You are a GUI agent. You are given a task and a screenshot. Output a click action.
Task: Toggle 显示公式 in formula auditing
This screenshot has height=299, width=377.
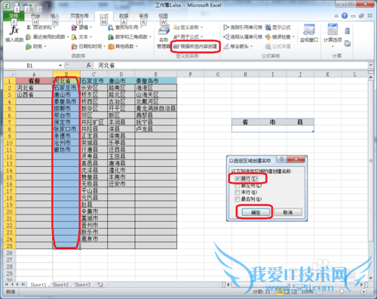[277, 27]
